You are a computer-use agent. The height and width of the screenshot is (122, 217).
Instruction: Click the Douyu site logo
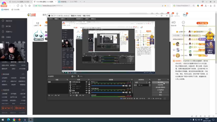[31, 15]
